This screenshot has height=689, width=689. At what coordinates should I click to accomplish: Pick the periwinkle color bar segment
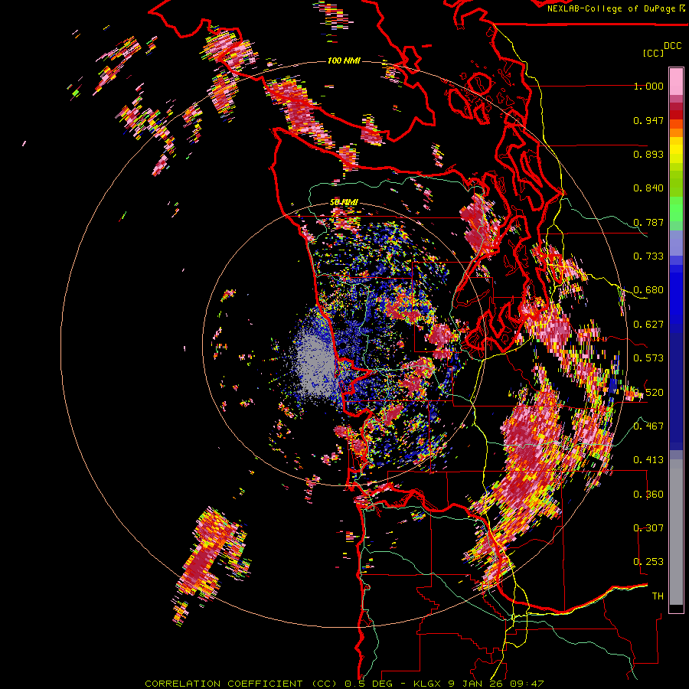tap(676, 243)
